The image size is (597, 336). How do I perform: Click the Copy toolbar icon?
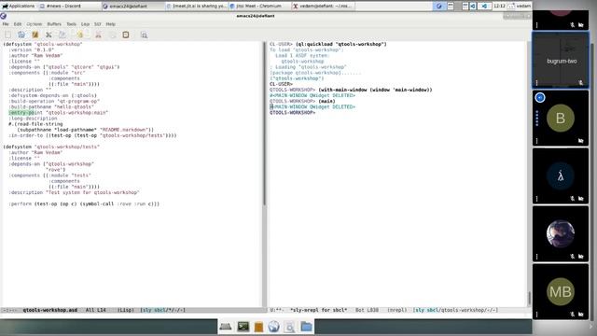(112, 35)
